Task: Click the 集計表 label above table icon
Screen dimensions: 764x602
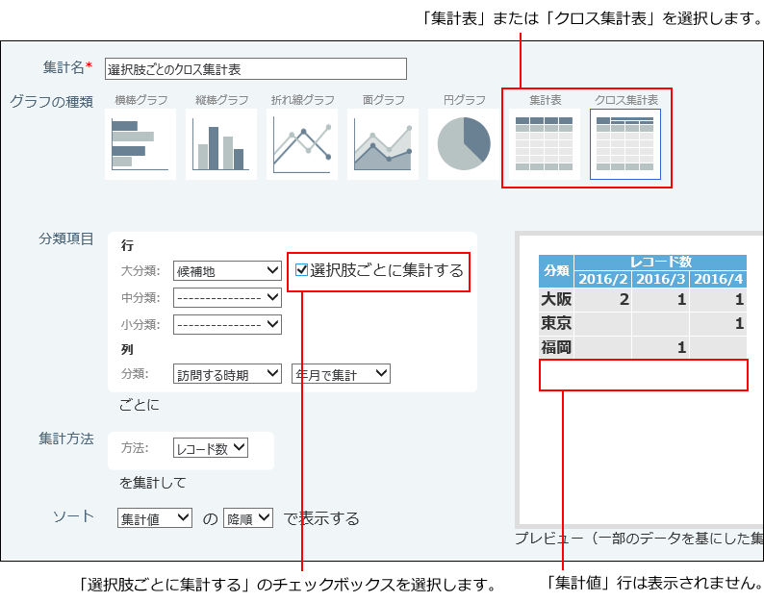Action: pos(546,100)
